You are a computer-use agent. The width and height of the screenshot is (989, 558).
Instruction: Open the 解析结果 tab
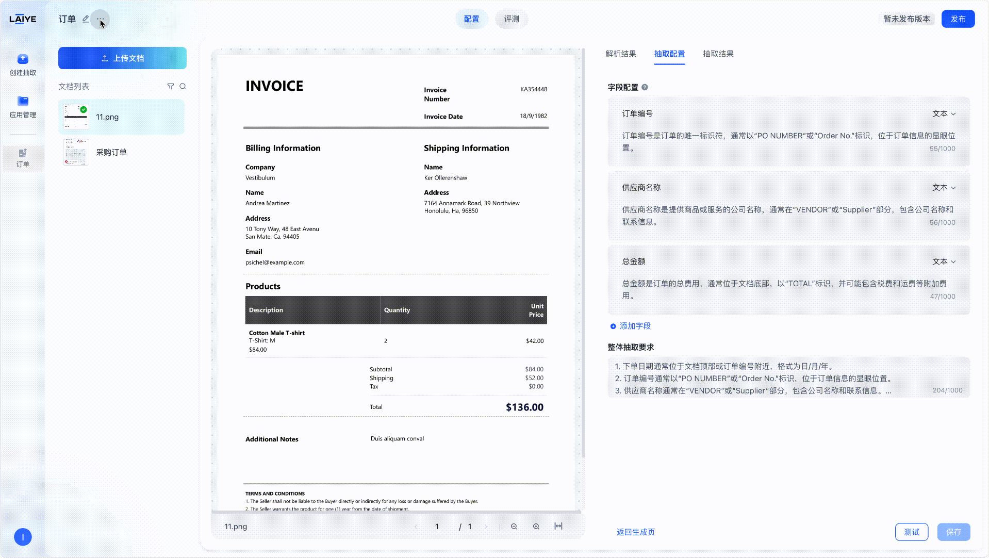click(621, 54)
